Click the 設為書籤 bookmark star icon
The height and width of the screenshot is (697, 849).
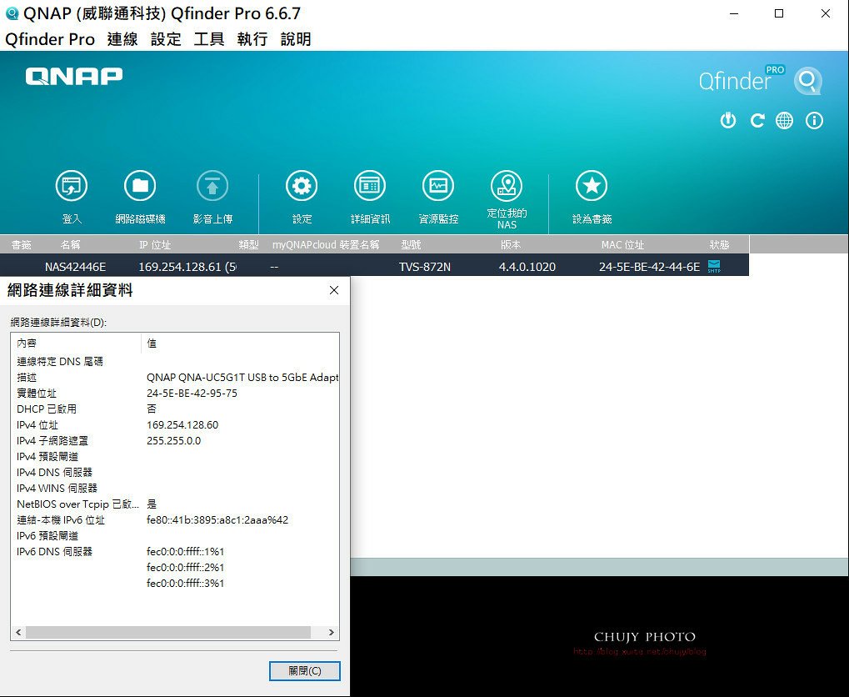(x=592, y=186)
